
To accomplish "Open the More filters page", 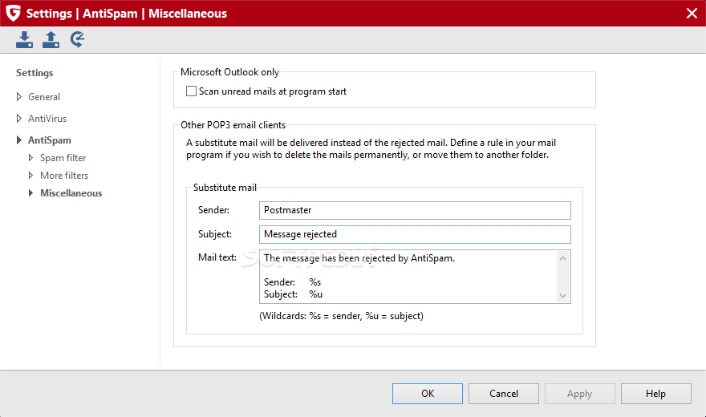I will click(64, 176).
